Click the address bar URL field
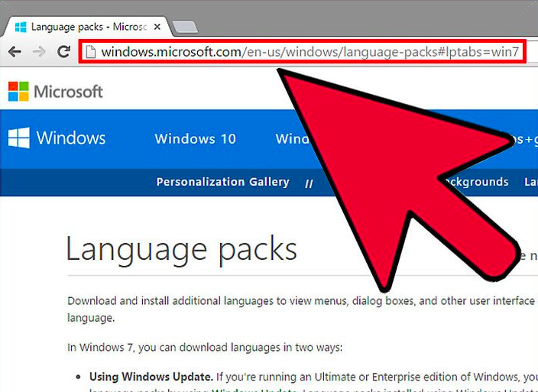Screen dimensions: 538x392 click(x=302, y=52)
